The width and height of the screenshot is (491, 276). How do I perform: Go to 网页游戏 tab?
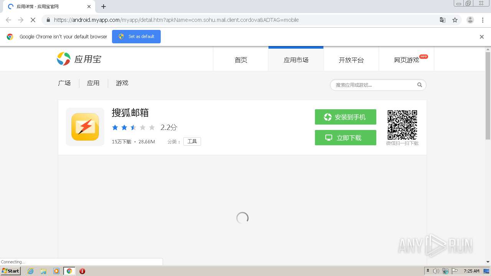click(406, 60)
